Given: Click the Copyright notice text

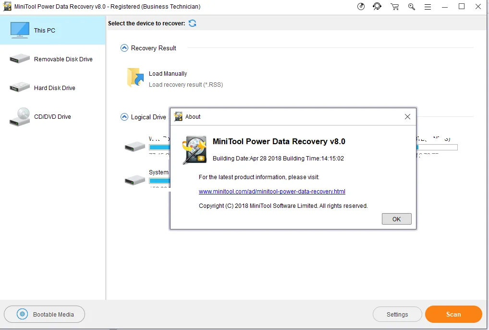Looking at the screenshot, I should (x=283, y=206).
